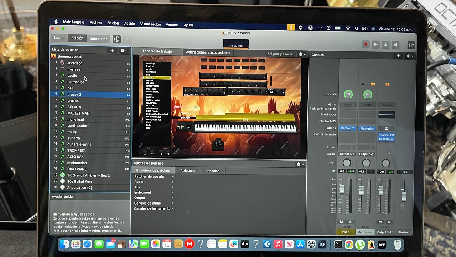The height and width of the screenshot is (257, 456).
Task: Open Safari from the dock
Action: (x=87, y=244)
